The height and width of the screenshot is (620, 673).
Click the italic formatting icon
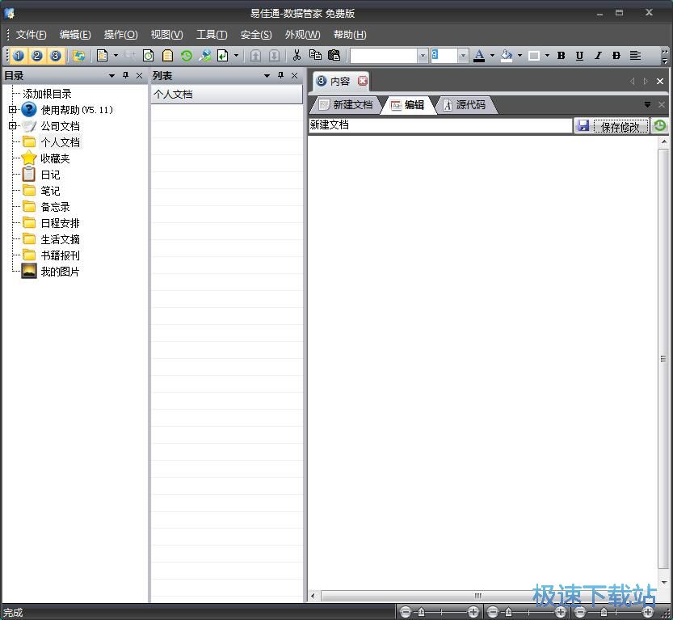[x=598, y=56]
